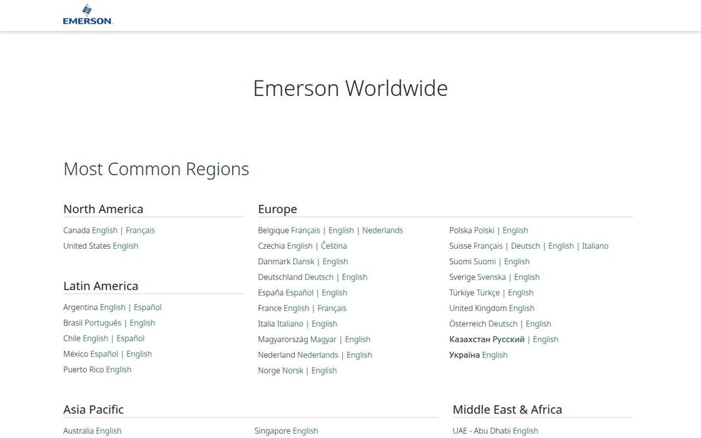This screenshot has width=701, height=438.
Task: Select Chile Español link
Action: click(x=130, y=338)
